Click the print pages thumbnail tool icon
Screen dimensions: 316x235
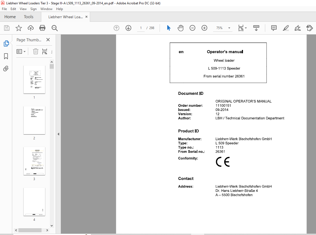point(45,51)
